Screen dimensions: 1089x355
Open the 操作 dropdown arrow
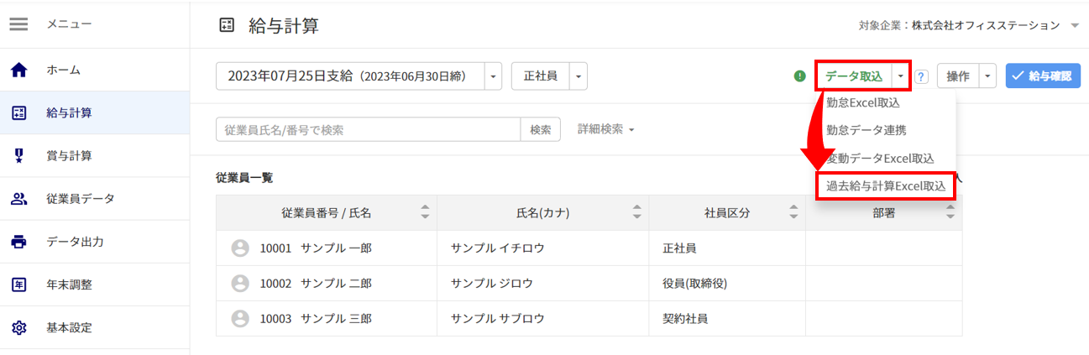point(987,76)
